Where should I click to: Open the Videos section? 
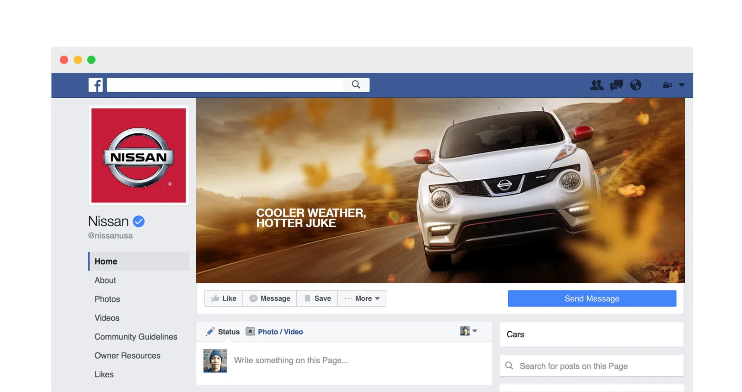[x=107, y=318]
